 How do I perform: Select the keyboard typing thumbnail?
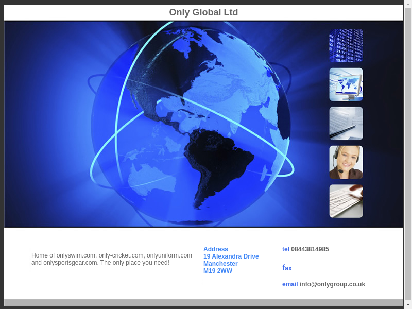[x=346, y=201]
